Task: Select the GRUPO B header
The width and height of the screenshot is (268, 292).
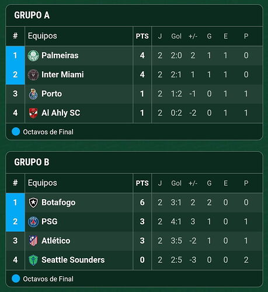Action: (x=32, y=162)
